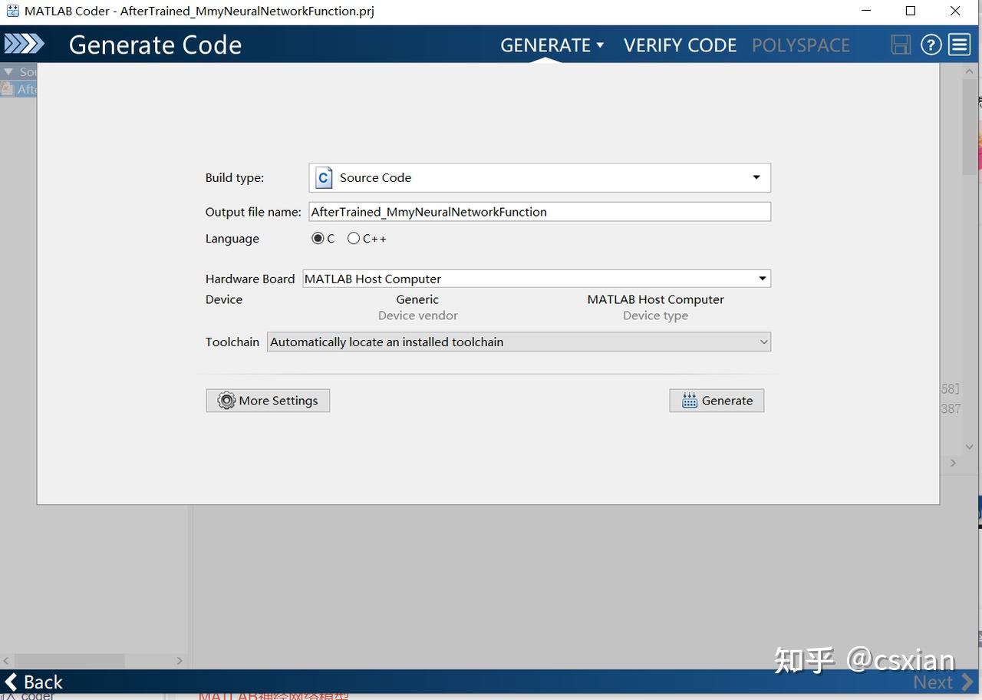Collapse the source tree expander triangle

8,71
